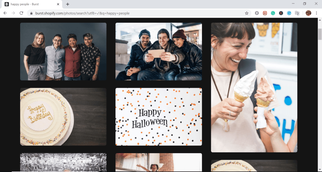Open the Chrome three-dot menu
The image size is (322, 172).
pyautogui.click(x=316, y=13)
